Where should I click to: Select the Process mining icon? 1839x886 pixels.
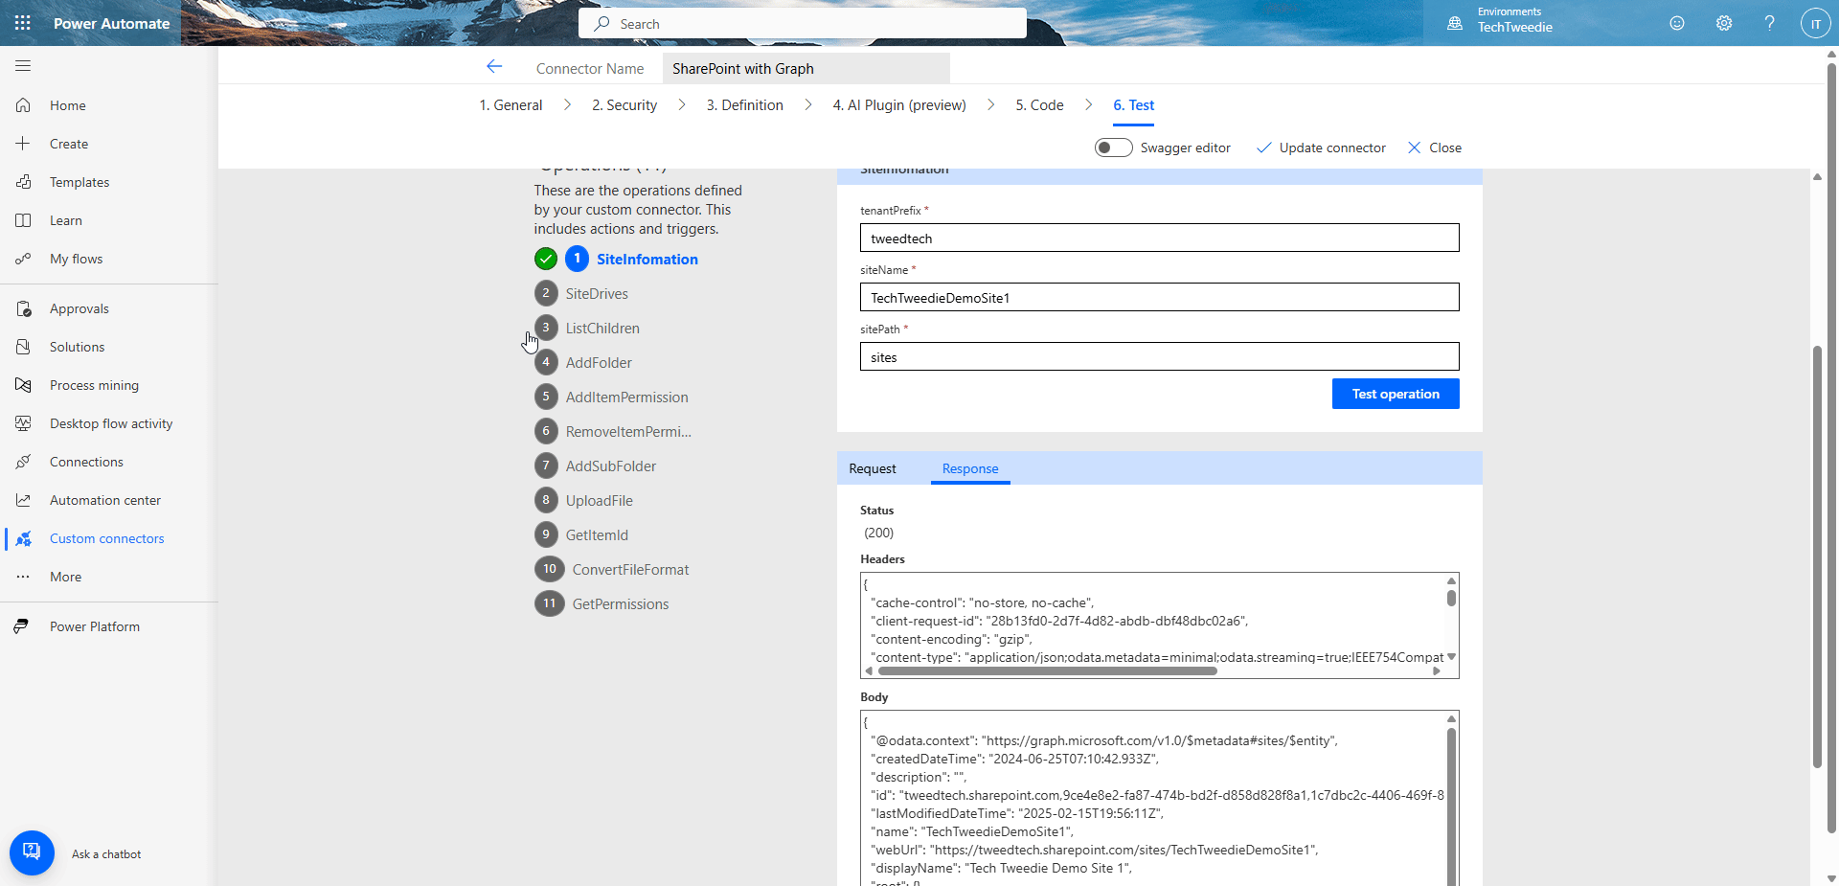click(23, 385)
